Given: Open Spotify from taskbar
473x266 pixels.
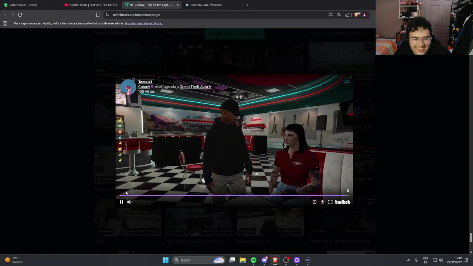Looking at the screenshot, I should (x=253, y=260).
